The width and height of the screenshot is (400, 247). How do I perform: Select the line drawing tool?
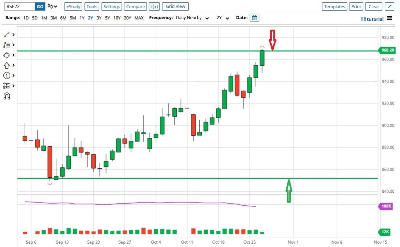coord(7,35)
